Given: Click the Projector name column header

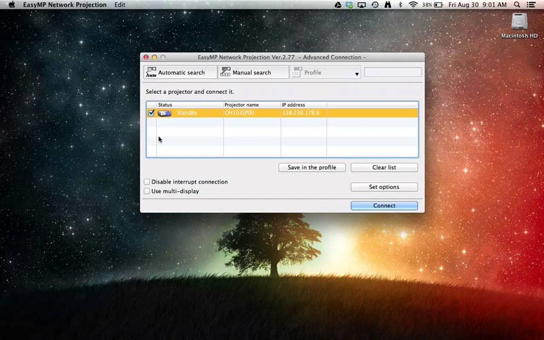Looking at the screenshot, I should click(x=252, y=105).
